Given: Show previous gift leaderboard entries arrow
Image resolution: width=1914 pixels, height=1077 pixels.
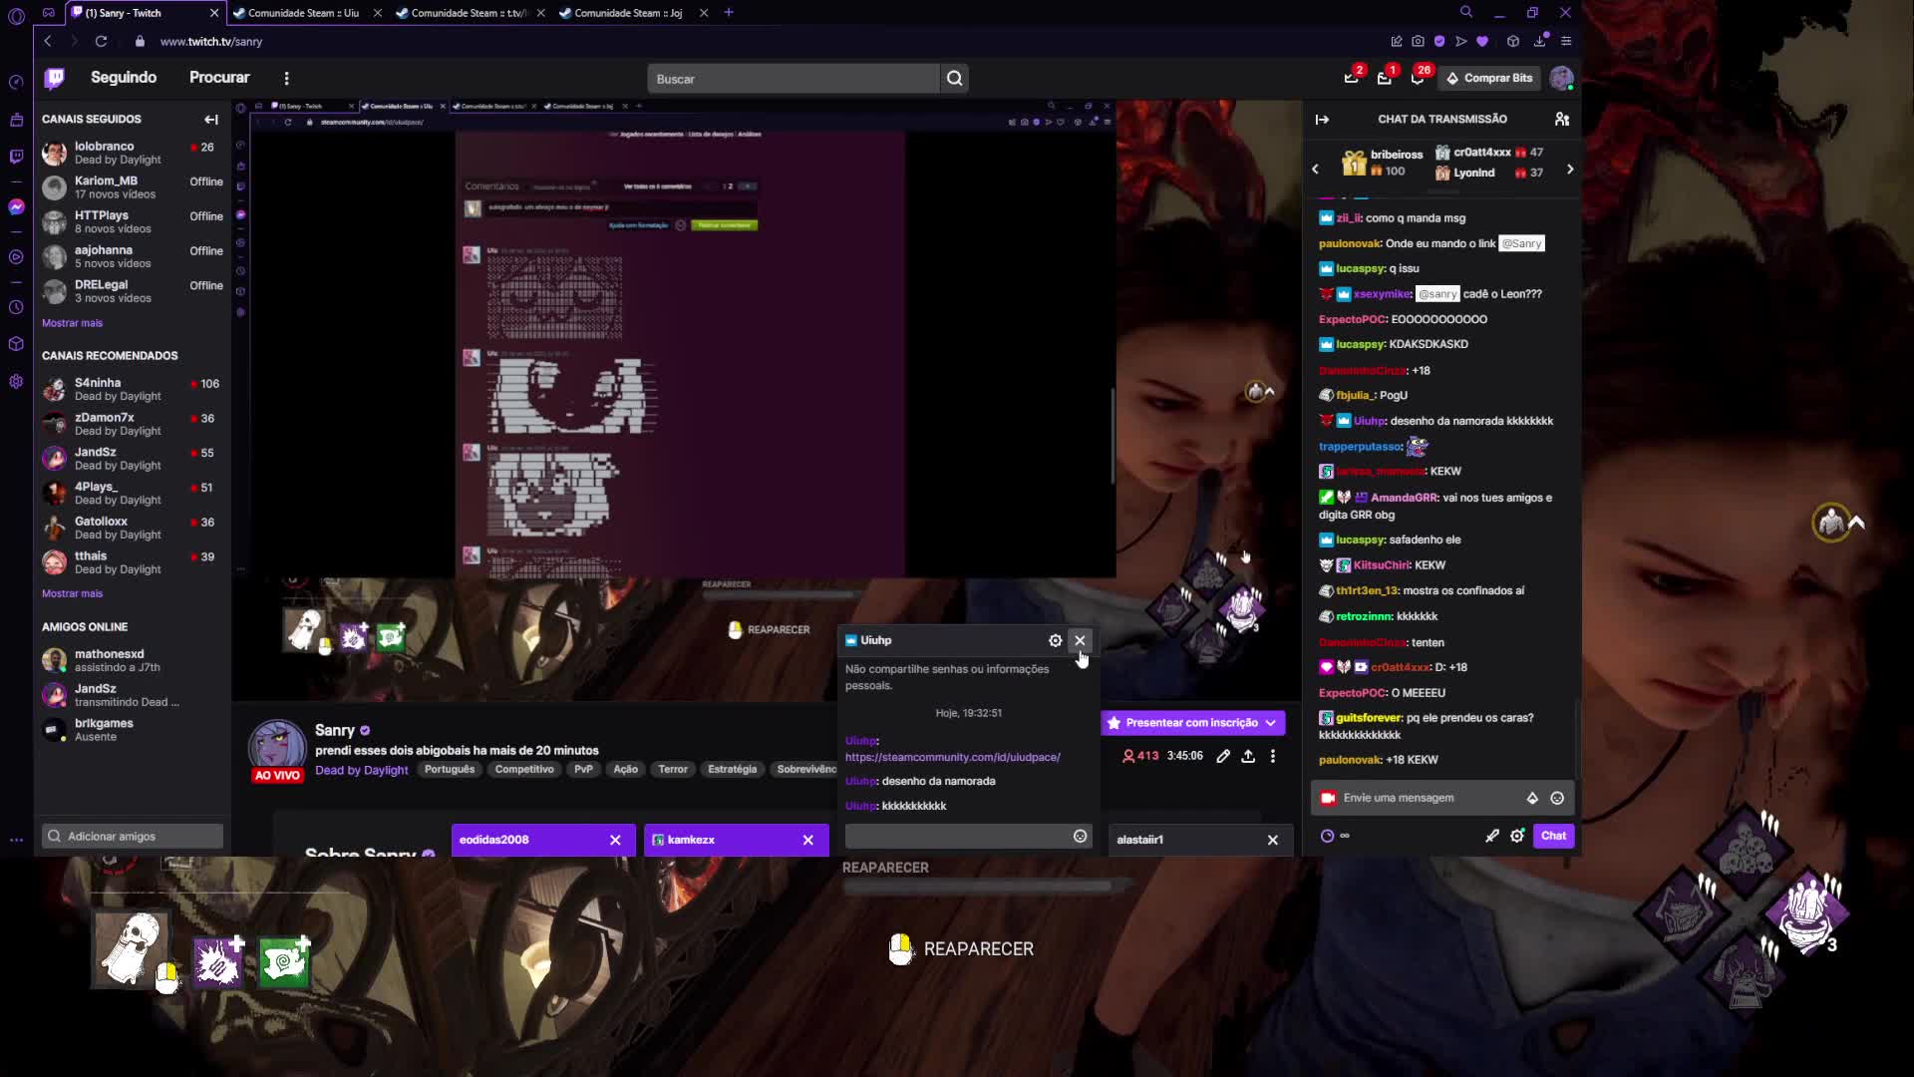Looking at the screenshot, I should 1315,169.
